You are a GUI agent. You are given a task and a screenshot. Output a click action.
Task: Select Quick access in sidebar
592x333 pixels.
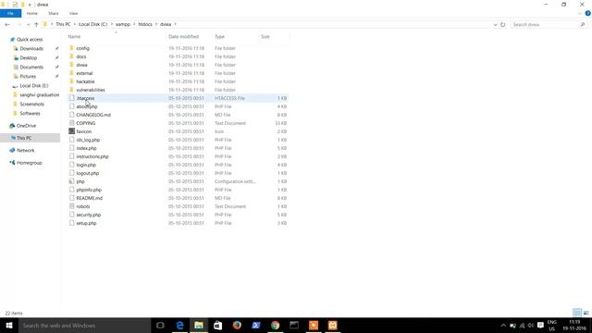point(30,39)
